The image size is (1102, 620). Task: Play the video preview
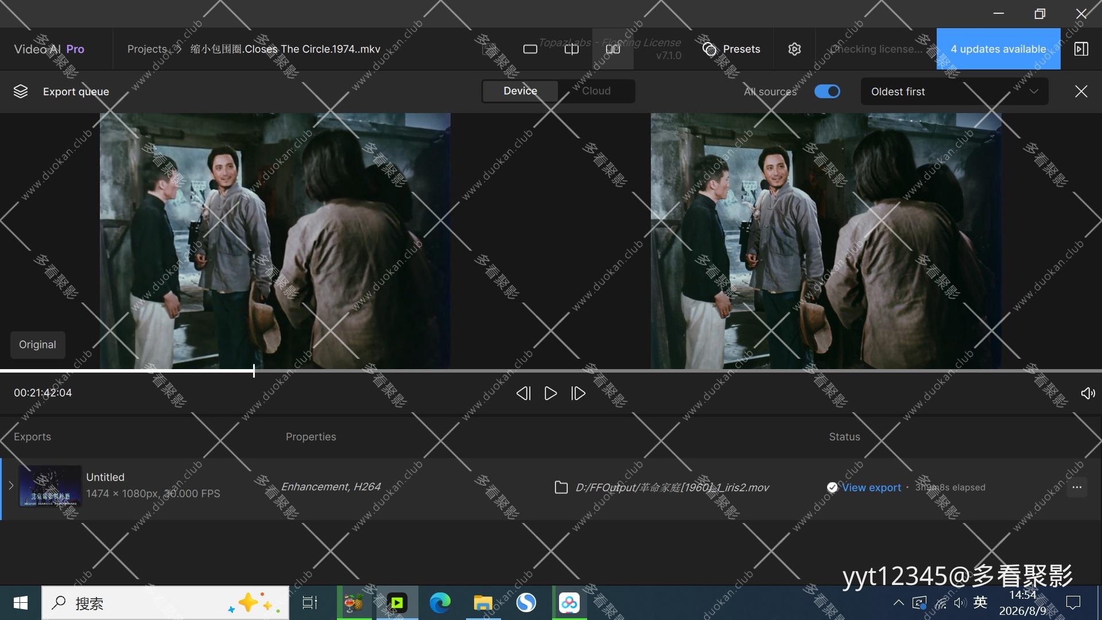click(550, 393)
